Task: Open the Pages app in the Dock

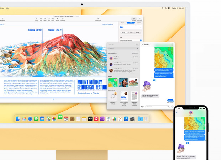Action: coord(120,119)
